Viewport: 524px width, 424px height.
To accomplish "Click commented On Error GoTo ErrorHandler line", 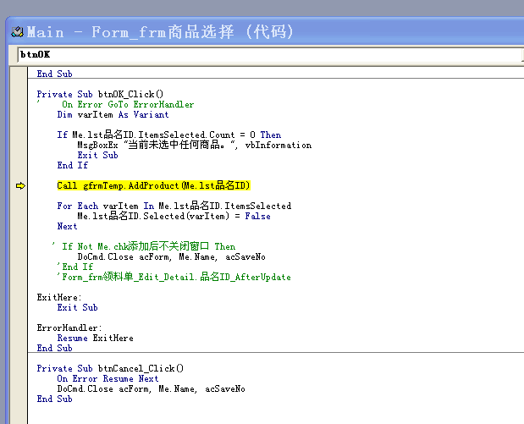I will coord(115,104).
